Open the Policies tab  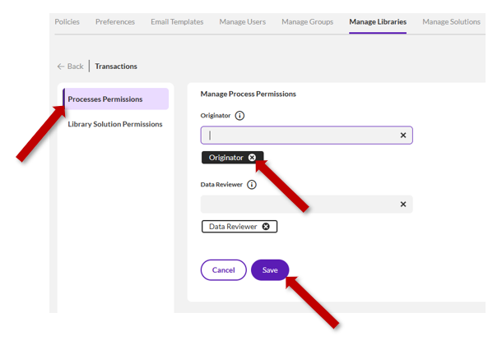tap(67, 22)
